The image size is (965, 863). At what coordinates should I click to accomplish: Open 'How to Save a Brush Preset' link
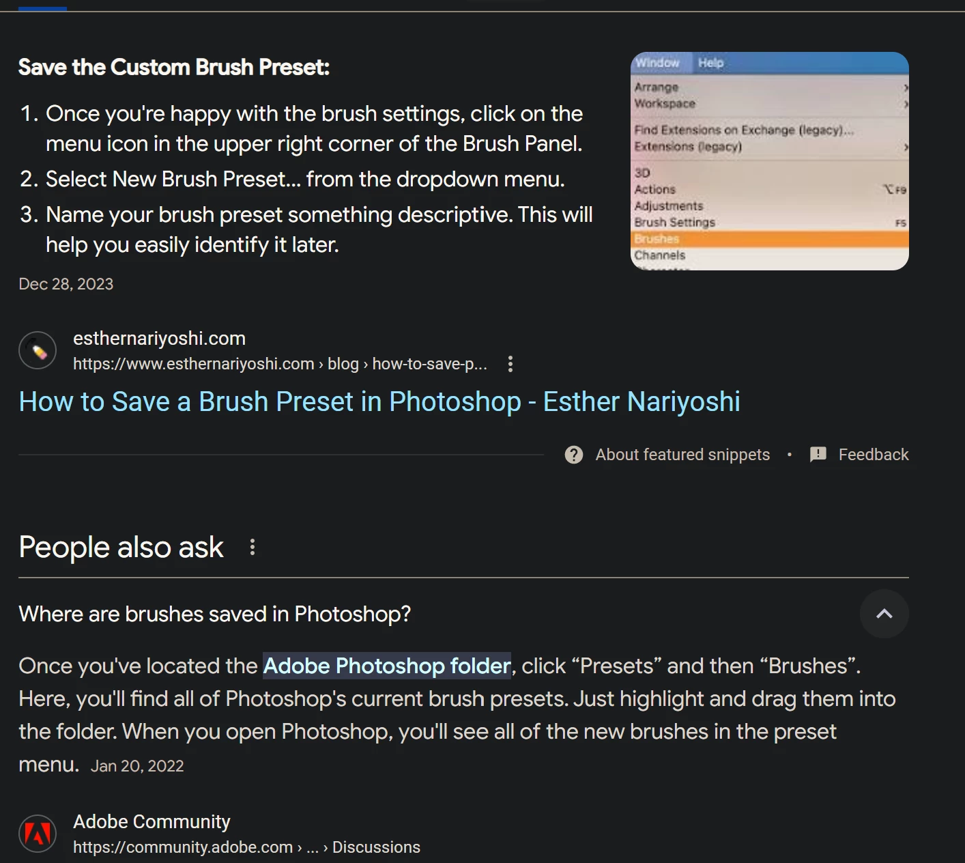click(379, 401)
